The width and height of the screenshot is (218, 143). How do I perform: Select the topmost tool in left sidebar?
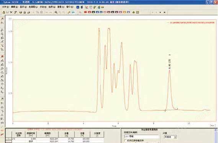[x=2, y=19]
